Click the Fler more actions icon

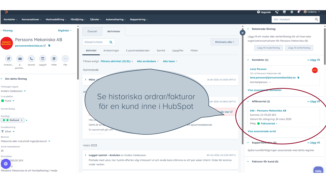pyautogui.click(x=65, y=59)
